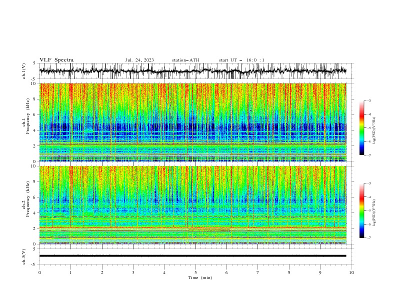Click the "VLF Spectra" plot title
Screen dimensions: 396x306
coord(56,60)
